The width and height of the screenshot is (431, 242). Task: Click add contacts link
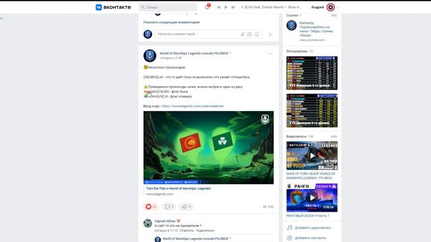306,238
